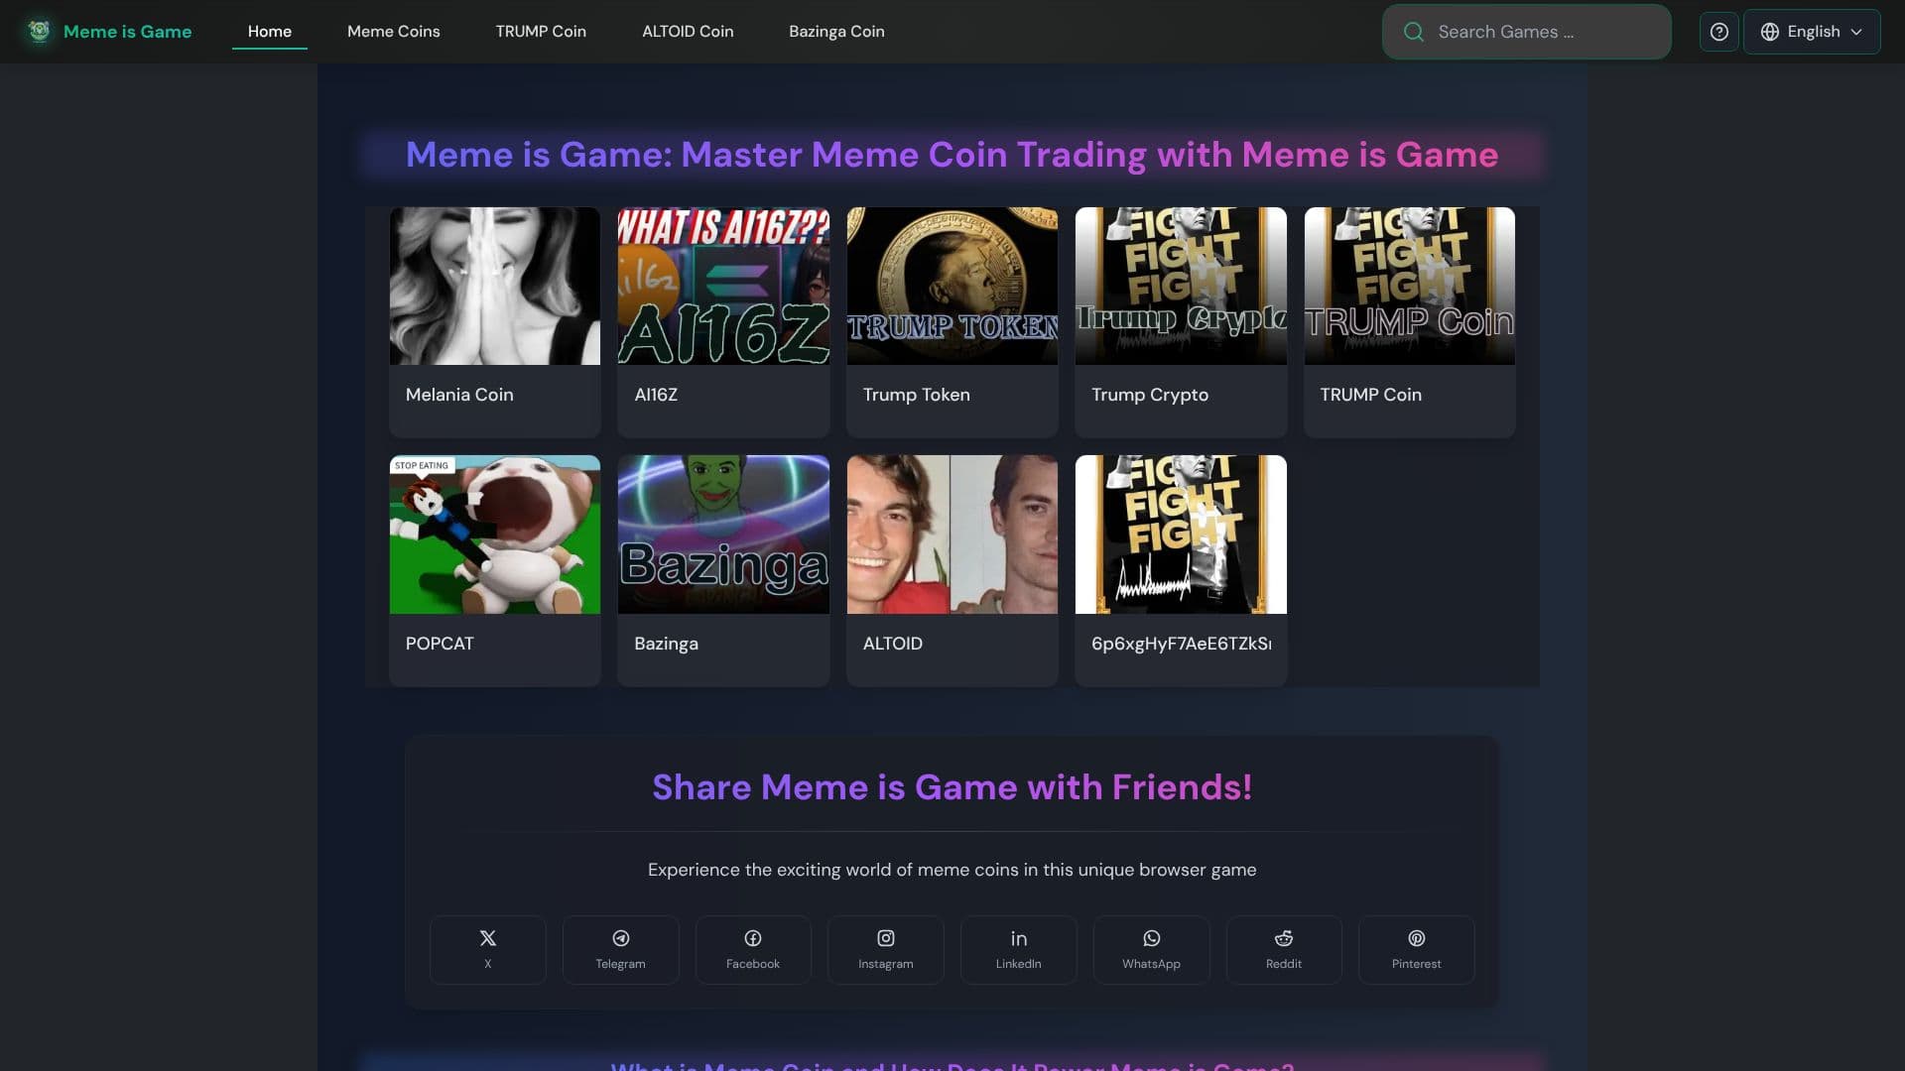
Task: Click the AI16Z card title text
Action: pyautogui.click(x=656, y=395)
